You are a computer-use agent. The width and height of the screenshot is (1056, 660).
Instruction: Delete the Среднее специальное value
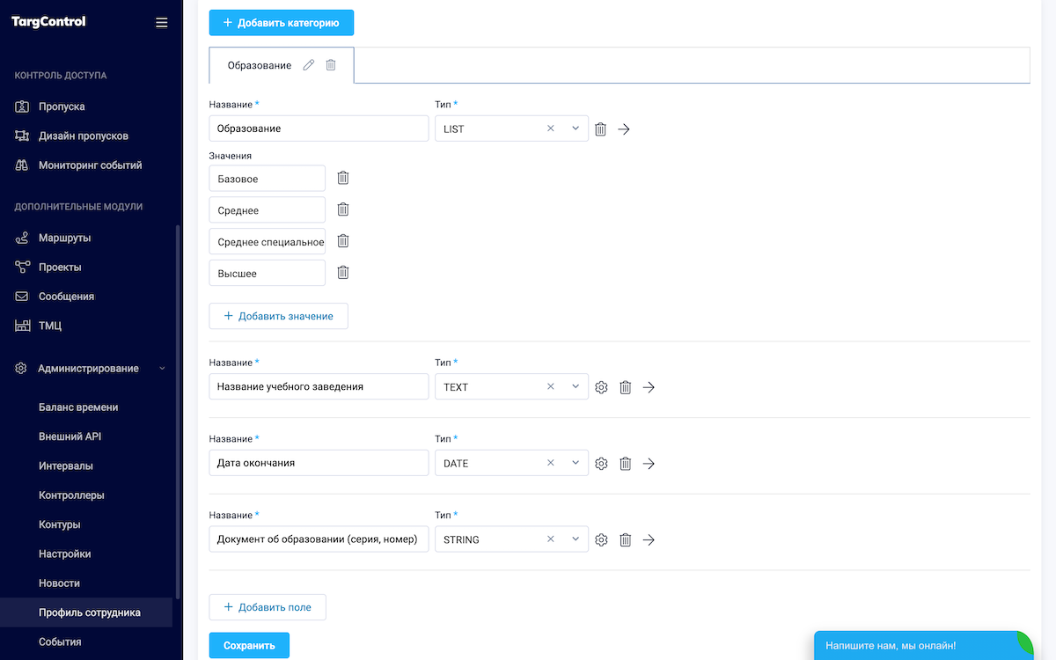(343, 241)
